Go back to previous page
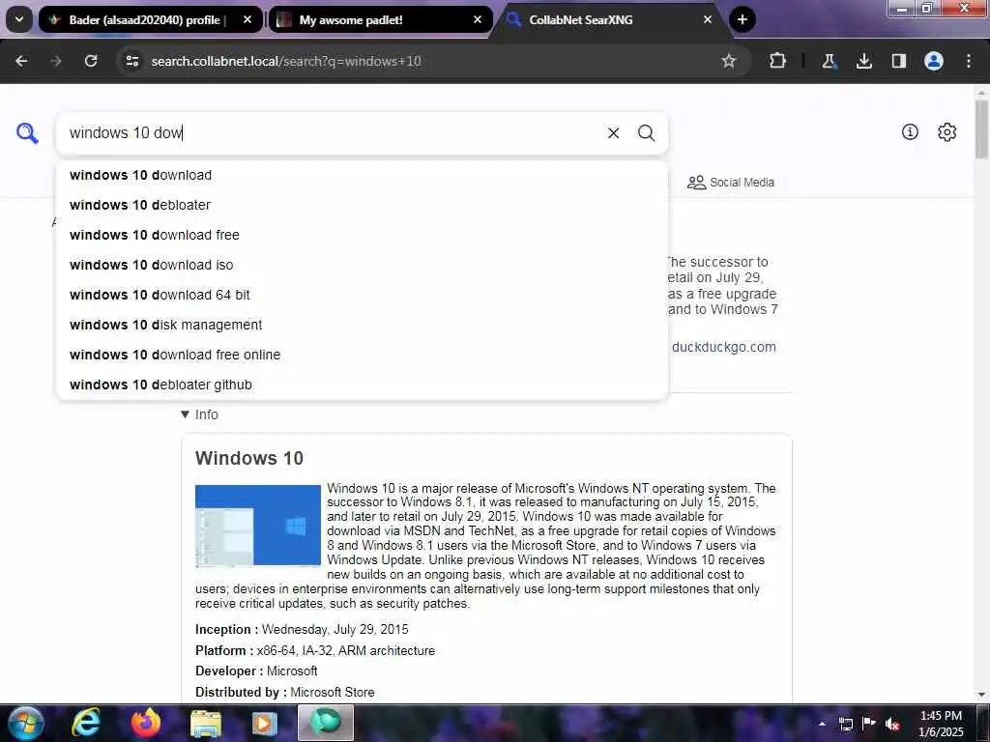The height and width of the screenshot is (742, 990). click(x=21, y=61)
